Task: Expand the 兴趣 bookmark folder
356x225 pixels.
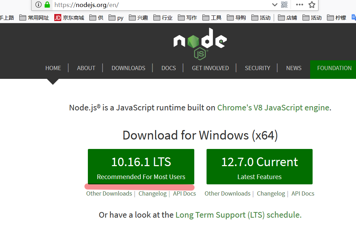Action: (x=139, y=18)
